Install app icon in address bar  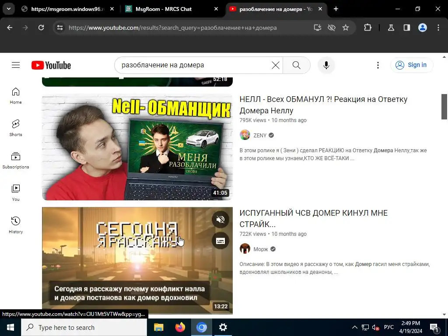tap(318, 28)
